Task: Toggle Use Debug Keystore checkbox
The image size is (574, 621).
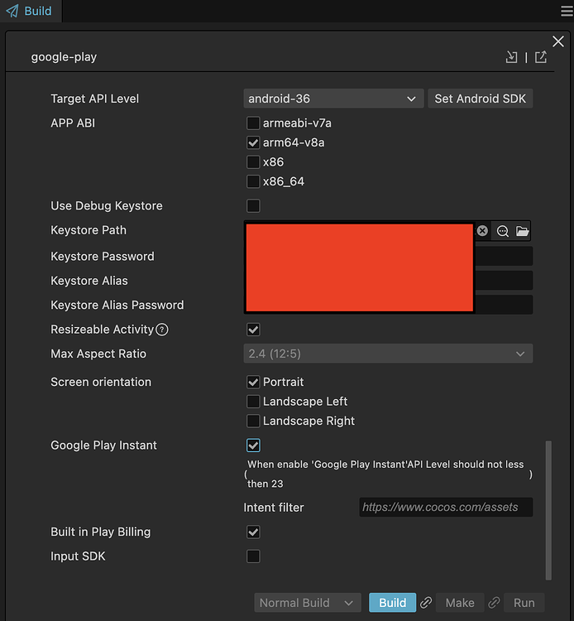Action: tap(253, 206)
